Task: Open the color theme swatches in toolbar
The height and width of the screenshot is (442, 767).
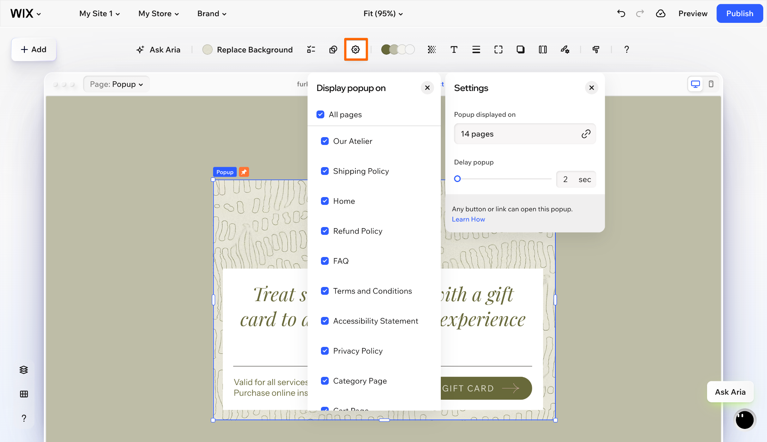Action: coord(398,49)
